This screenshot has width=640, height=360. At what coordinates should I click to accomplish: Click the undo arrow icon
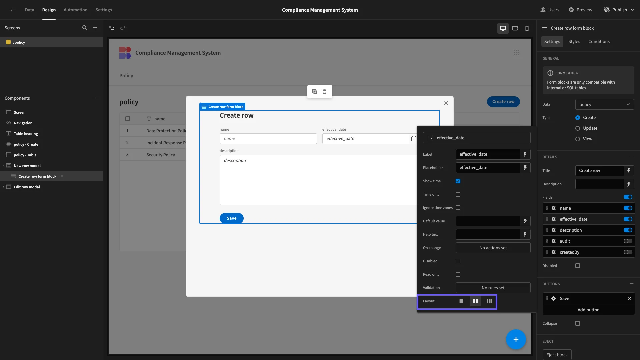point(112,28)
